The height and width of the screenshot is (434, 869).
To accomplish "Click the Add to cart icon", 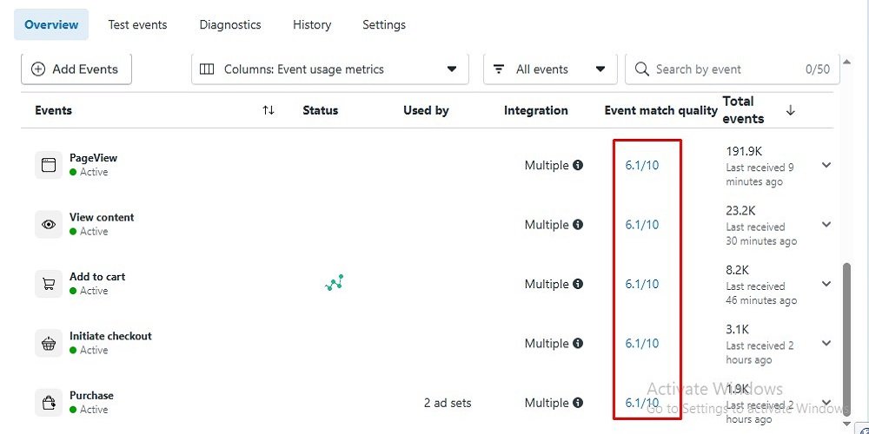I will pyautogui.click(x=49, y=284).
